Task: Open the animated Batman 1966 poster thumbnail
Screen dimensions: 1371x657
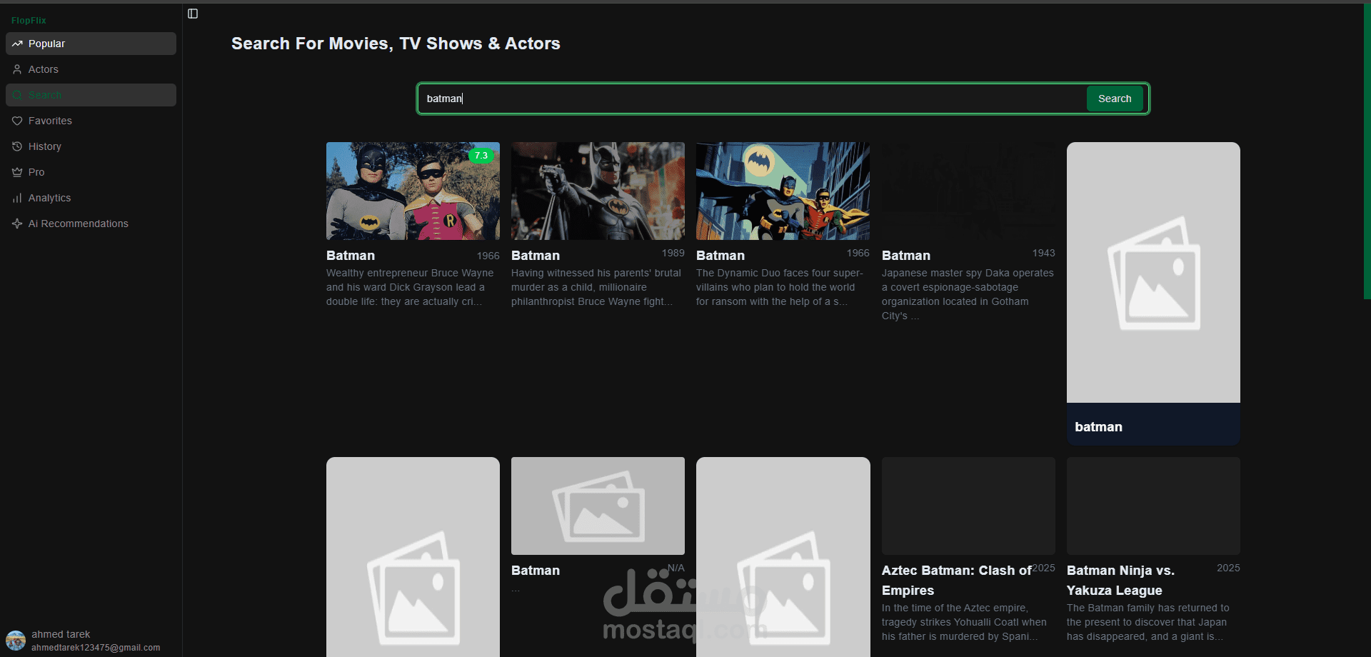Action: coord(783,191)
